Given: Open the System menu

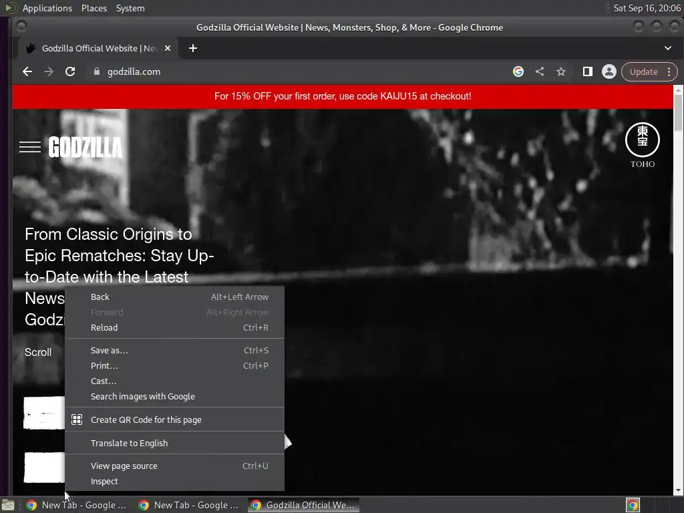Looking at the screenshot, I should tap(130, 8).
